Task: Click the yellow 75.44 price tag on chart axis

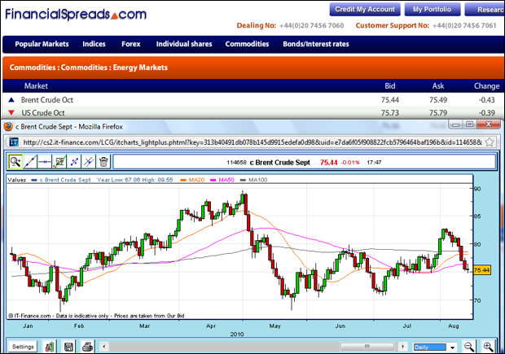Action: (482, 270)
